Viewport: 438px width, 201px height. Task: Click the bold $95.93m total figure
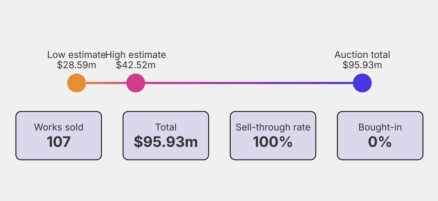point(166,142)
